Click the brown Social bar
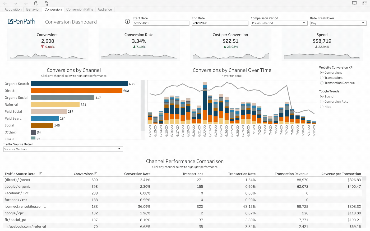 tap(42, 125)
